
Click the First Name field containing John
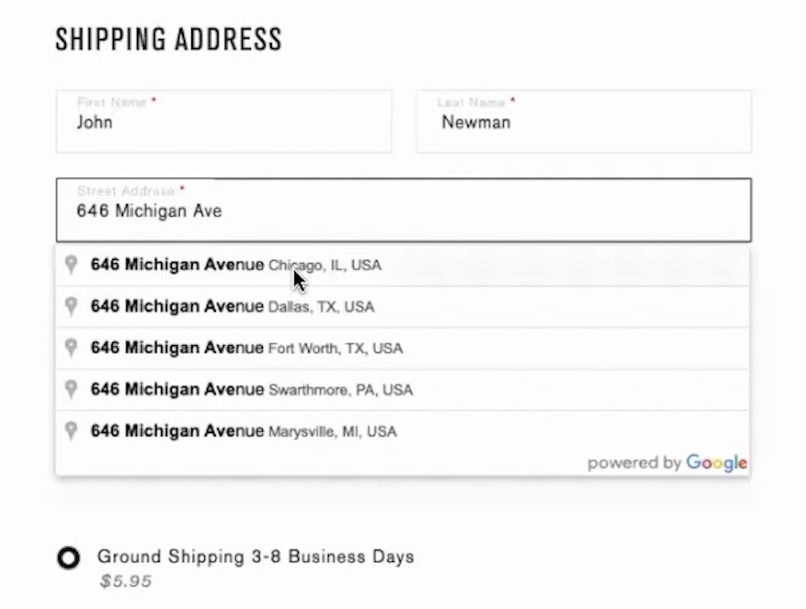click(223, 122)
